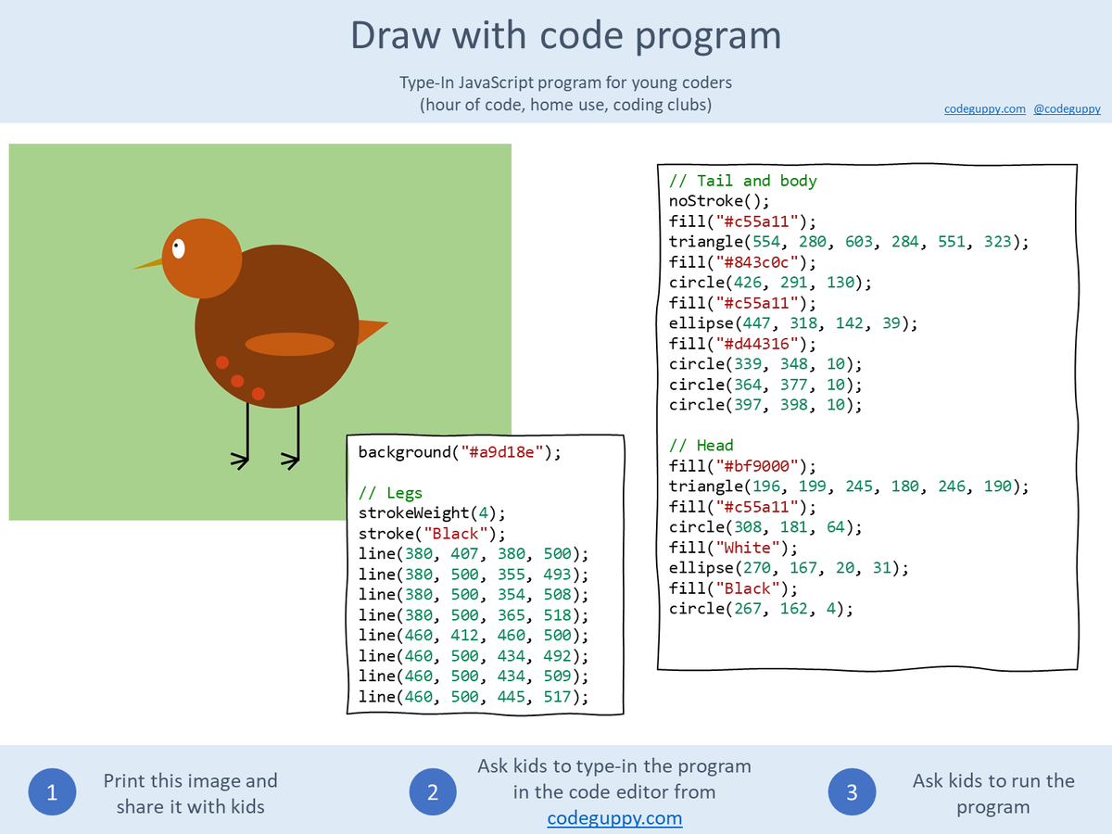Click the @codeguppy link
The image size is (1112, 834).
1066,108
